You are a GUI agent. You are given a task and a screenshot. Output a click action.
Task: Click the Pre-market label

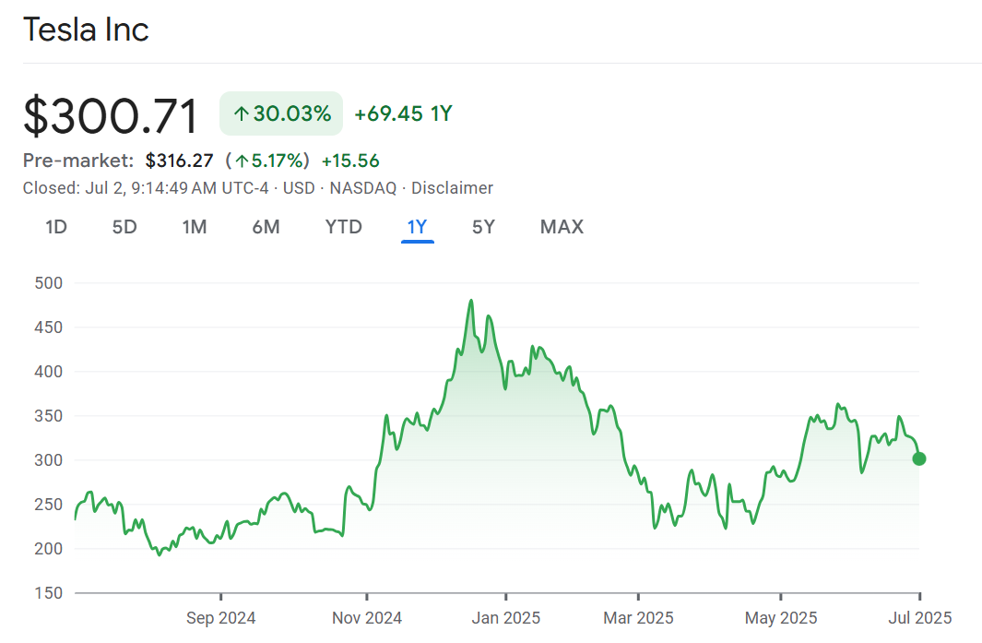[x=78, y=161]
